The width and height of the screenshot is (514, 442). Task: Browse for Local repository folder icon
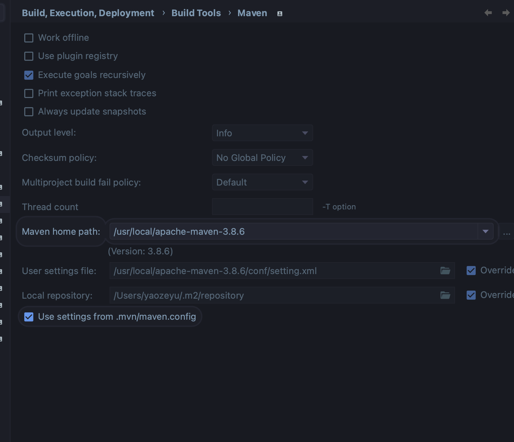(445, 295)
